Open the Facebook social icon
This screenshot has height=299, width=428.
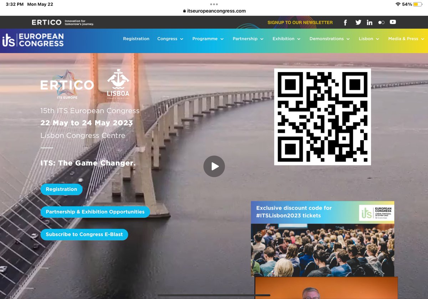(x=345, y=22)
